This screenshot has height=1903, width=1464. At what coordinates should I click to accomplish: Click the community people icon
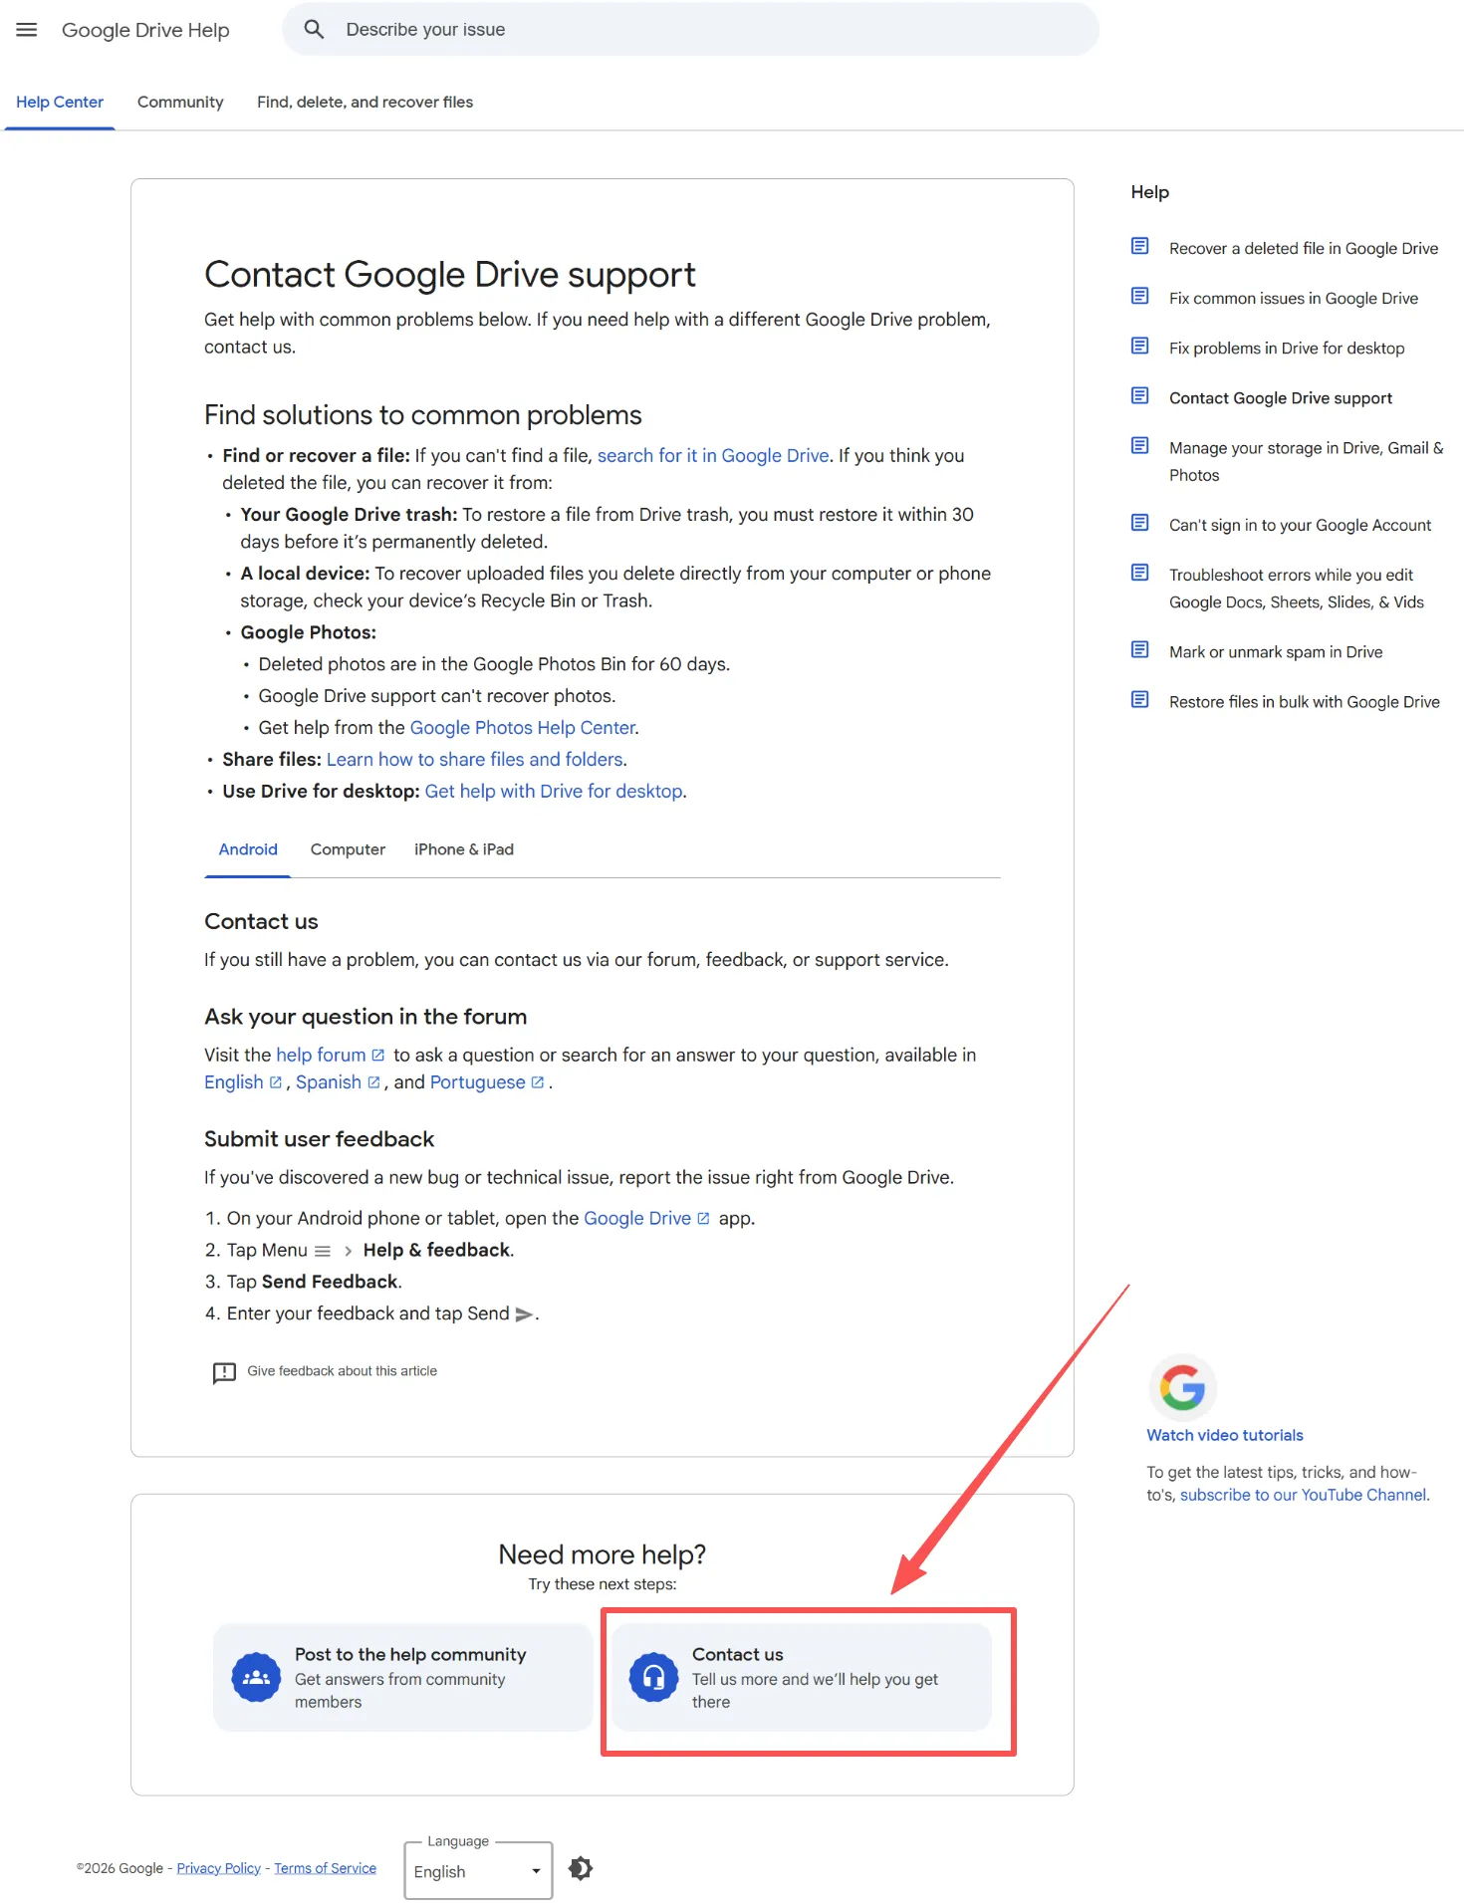point(256,1678)
